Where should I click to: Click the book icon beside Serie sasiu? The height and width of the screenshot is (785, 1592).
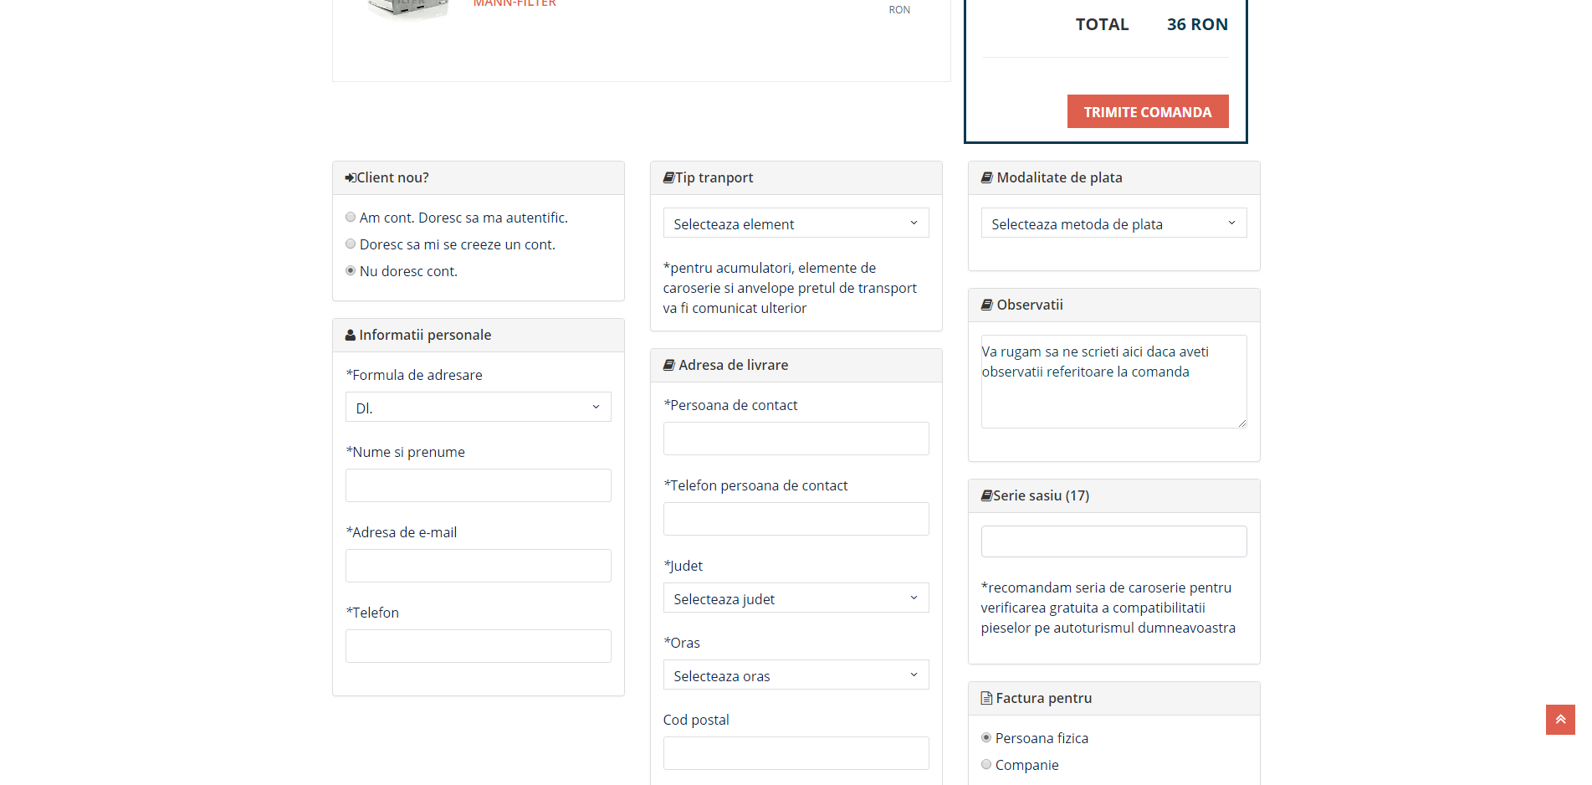pos(986,495)
